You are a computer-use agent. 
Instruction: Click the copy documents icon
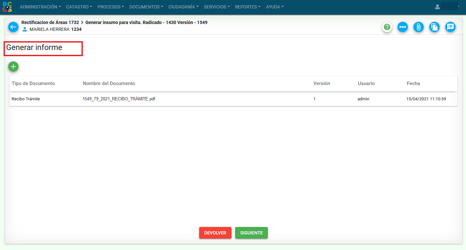click(435, 27)
